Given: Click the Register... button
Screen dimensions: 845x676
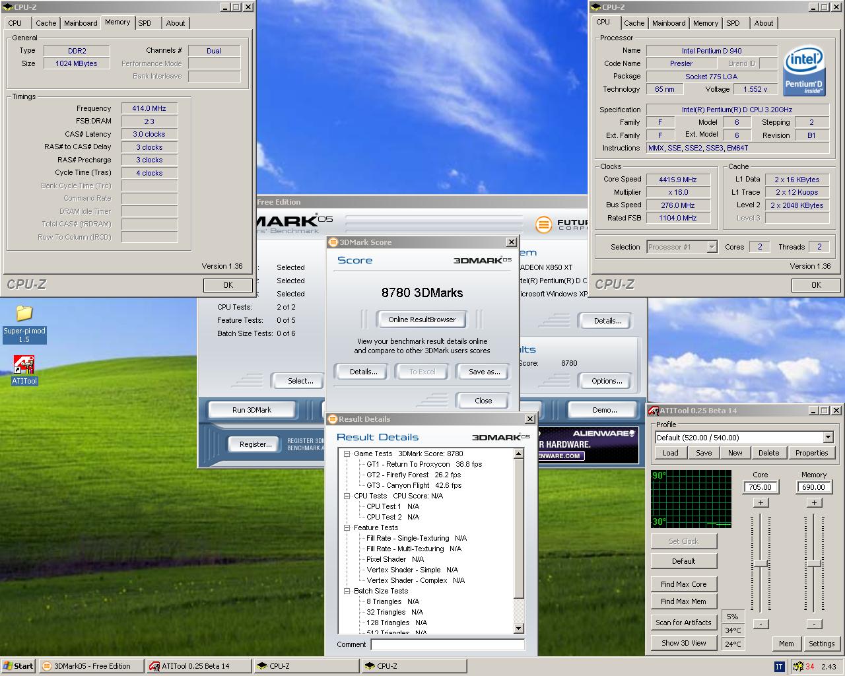Looking at the screenshot, I should click(x=255, y=444).
